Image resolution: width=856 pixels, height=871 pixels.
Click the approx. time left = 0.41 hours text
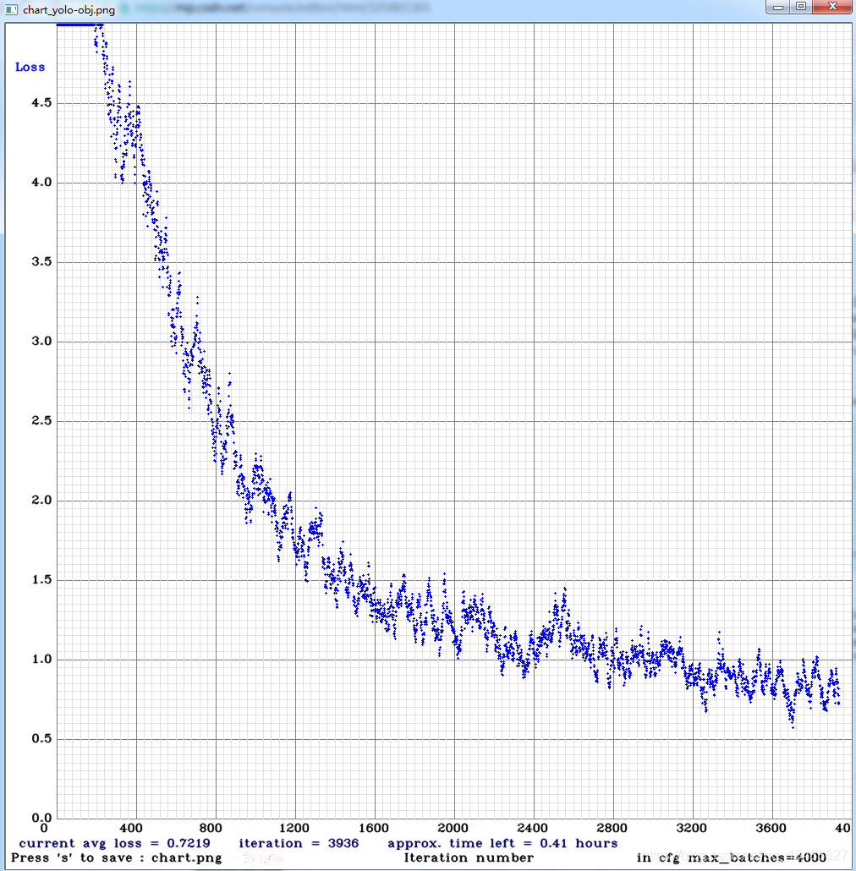point(502,843)
